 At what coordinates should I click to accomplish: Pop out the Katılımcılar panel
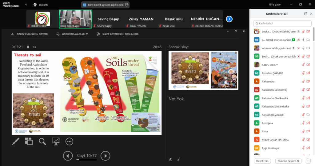[x=305, y=14]
